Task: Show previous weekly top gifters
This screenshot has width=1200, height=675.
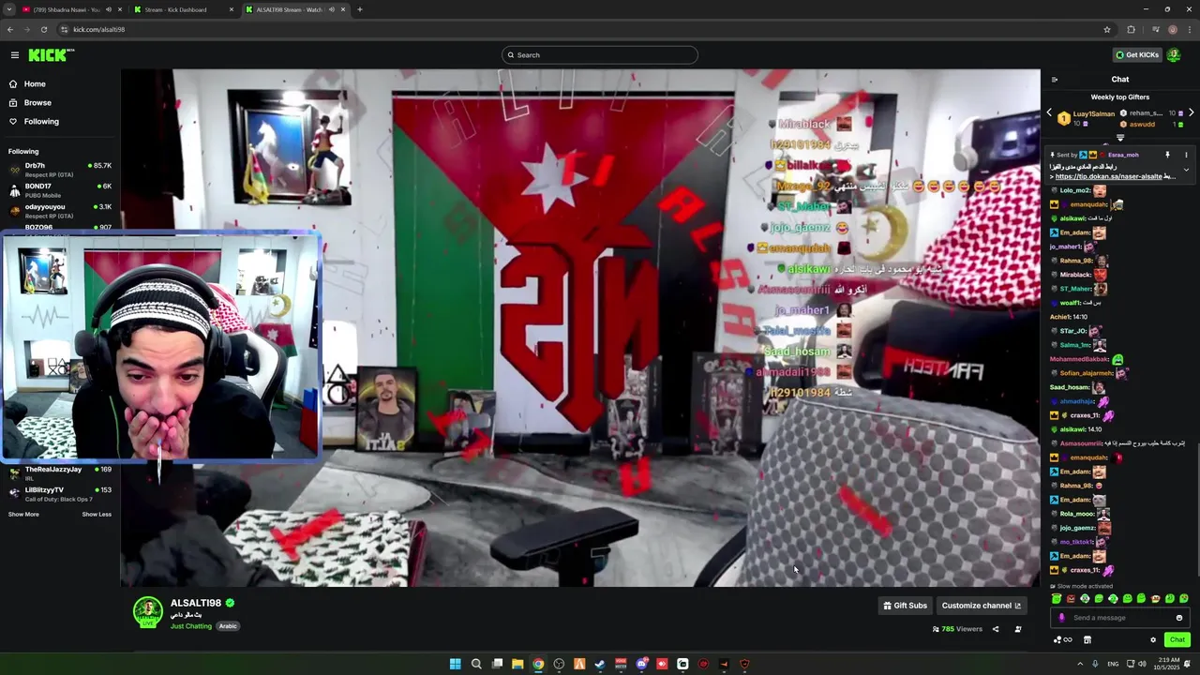Action: [x=1049, y=113]
